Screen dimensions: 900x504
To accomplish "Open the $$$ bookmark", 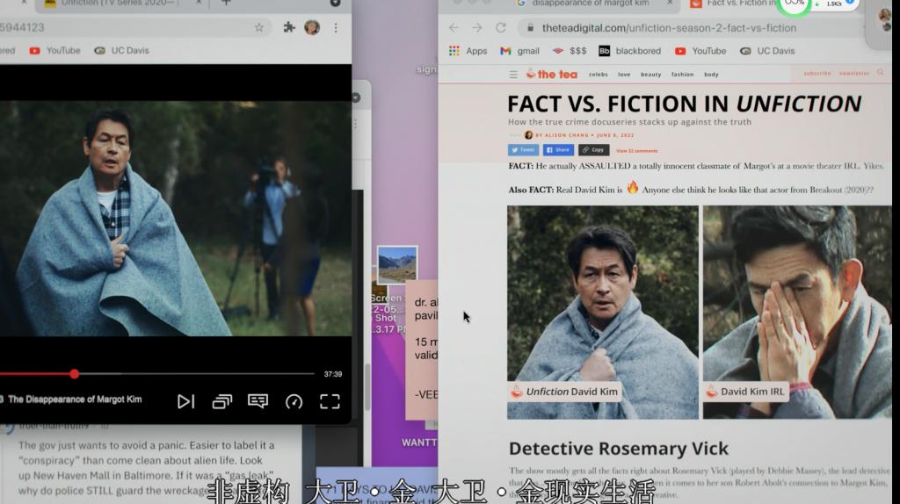I will (x=570, y=51).
